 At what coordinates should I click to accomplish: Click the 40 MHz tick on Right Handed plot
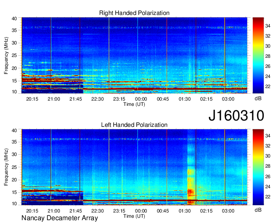[14, 19]
